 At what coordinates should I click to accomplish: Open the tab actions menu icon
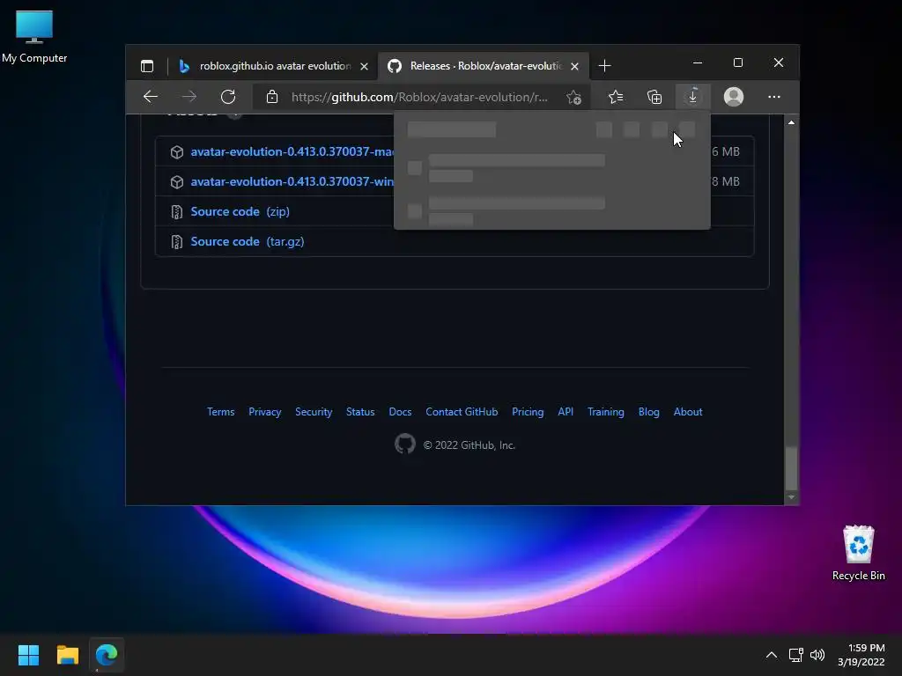coord(147,66)
